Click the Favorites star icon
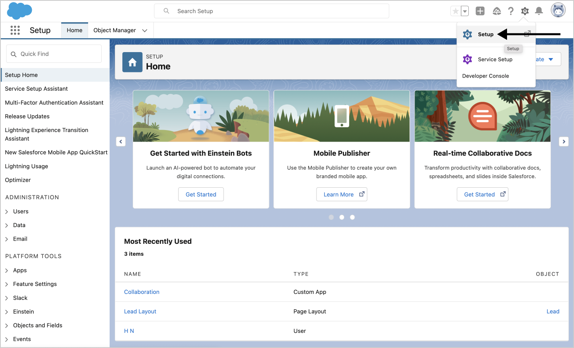Viewport: 574px width, 348px height. [455, 11]
